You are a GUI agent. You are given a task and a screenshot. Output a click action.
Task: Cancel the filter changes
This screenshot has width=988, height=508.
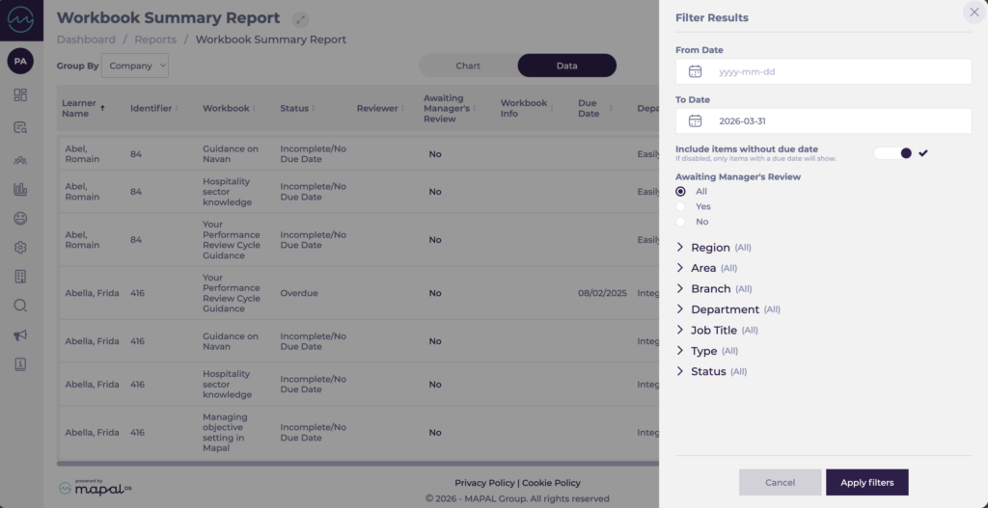[x=780, y=482]
